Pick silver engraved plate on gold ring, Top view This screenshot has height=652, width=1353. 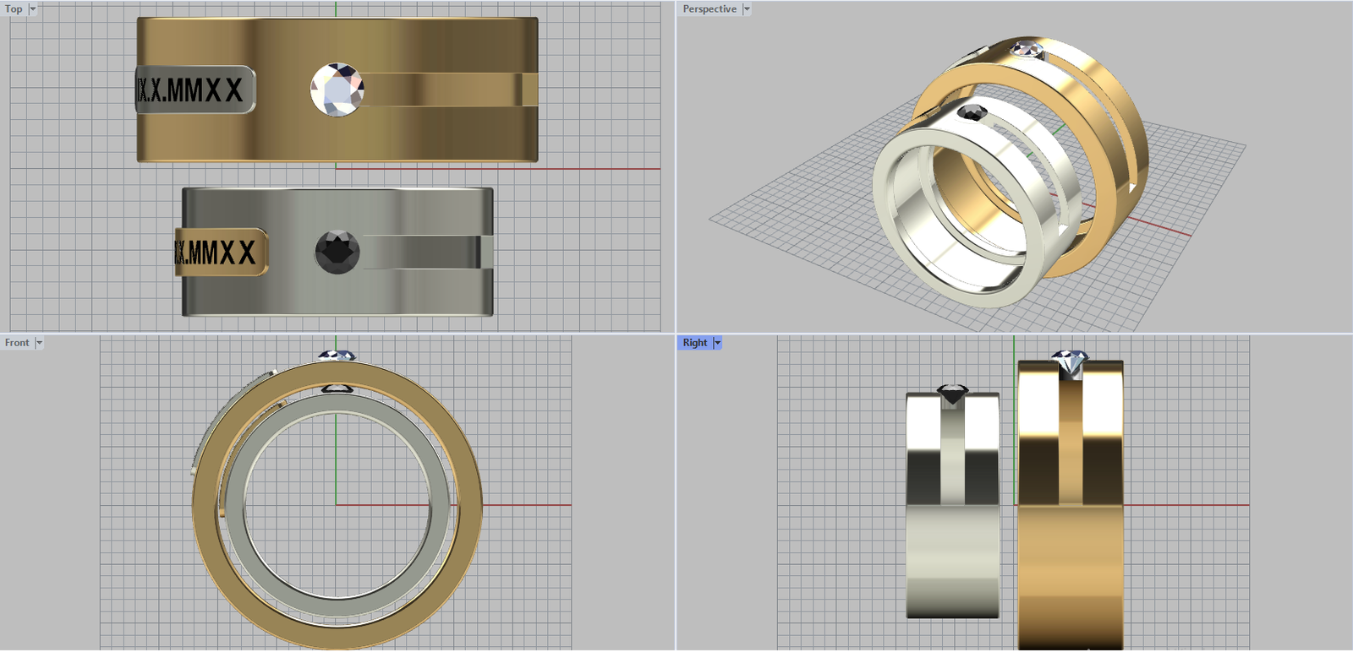coord(194,90)
